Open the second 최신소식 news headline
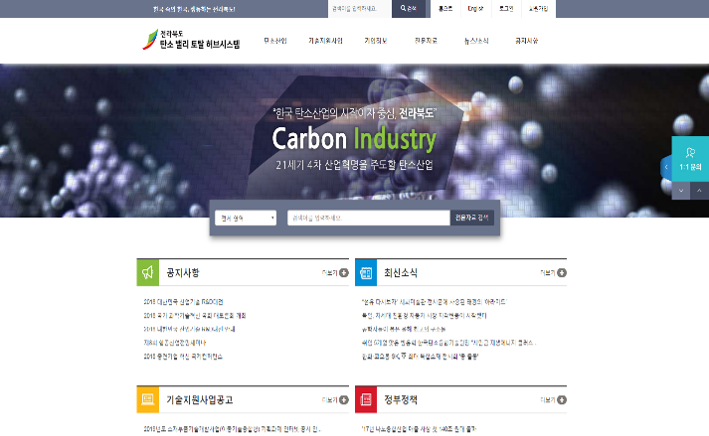Screen dimensions: 709x436 tap(425, 316)
